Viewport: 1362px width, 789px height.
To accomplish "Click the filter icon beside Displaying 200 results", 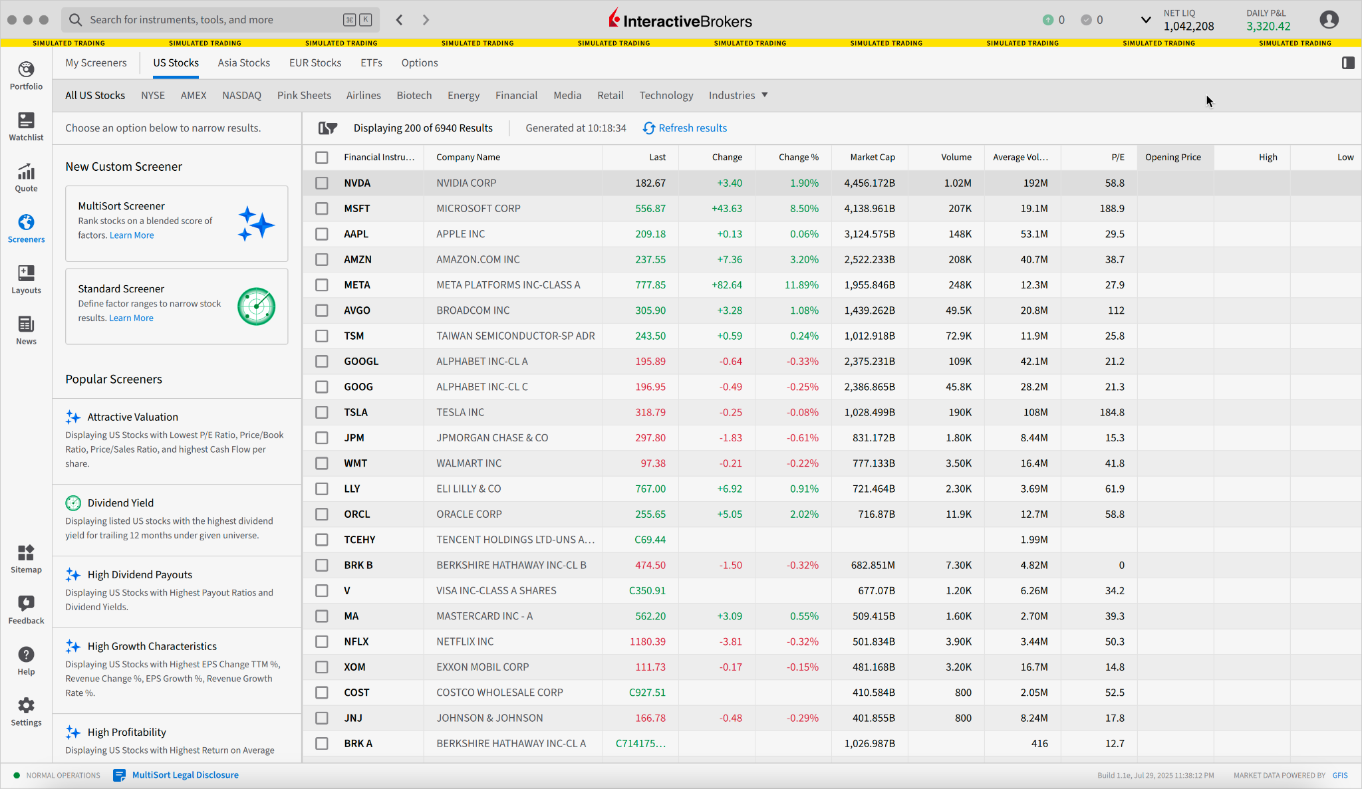I will tap(327, 128).
